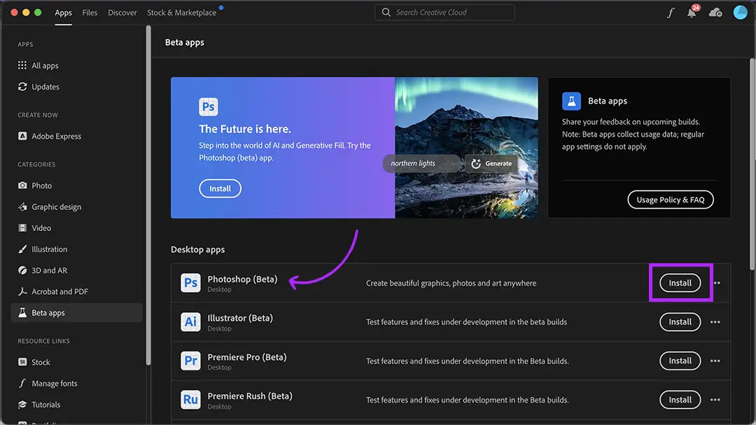Click the Premiere Rush (Beta) app name
The height and width of the screenshot is (425, 756).
[250, 396]
